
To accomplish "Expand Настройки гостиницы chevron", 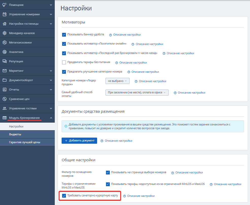I will 51,24.
